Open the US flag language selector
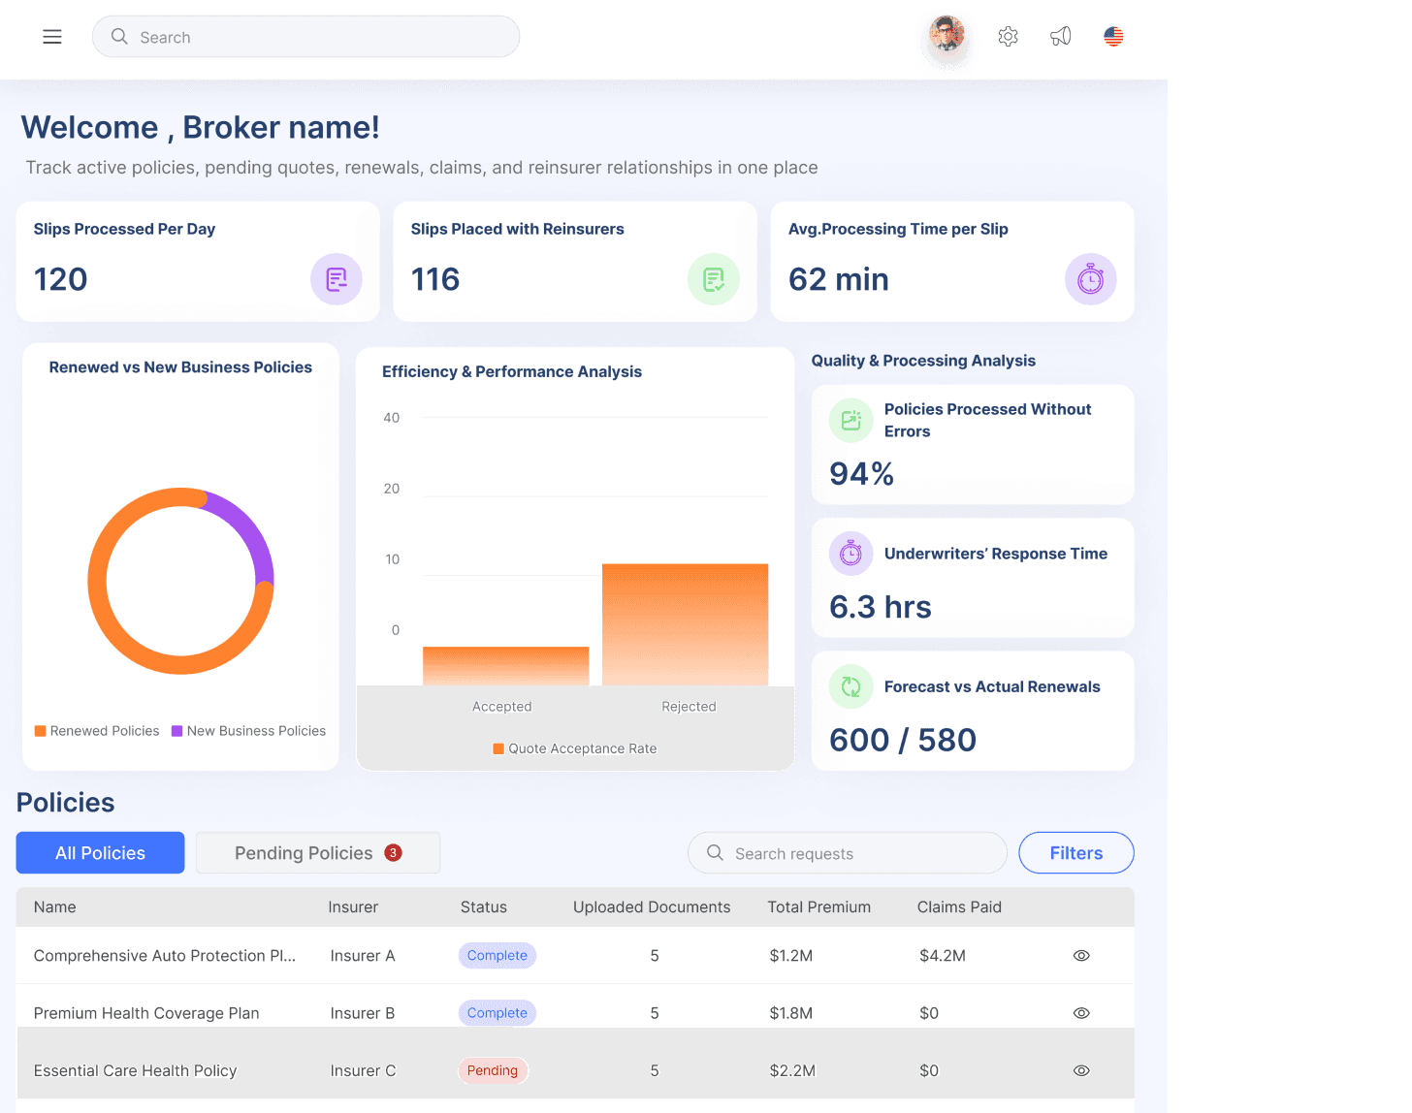The height and width of the screenshot is (1113, 1412). tap(1113, 37)
